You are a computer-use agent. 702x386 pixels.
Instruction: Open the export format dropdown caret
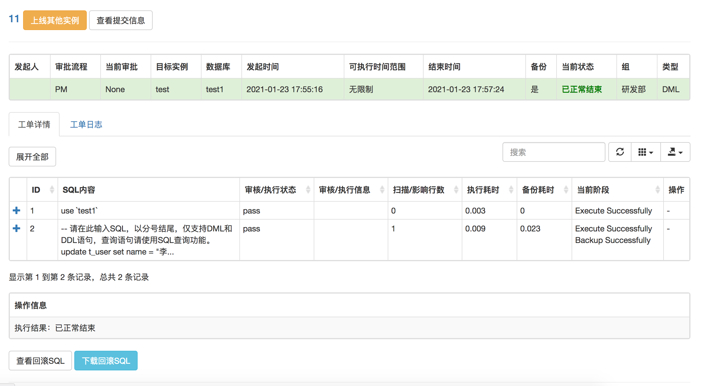(680, 152)
